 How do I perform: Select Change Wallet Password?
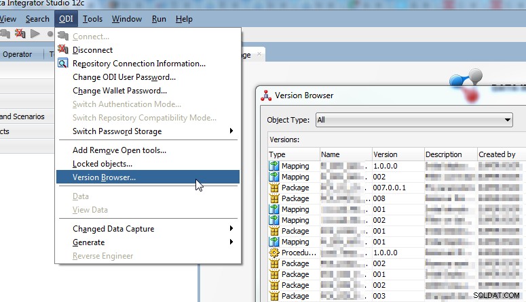click(148, 91)
